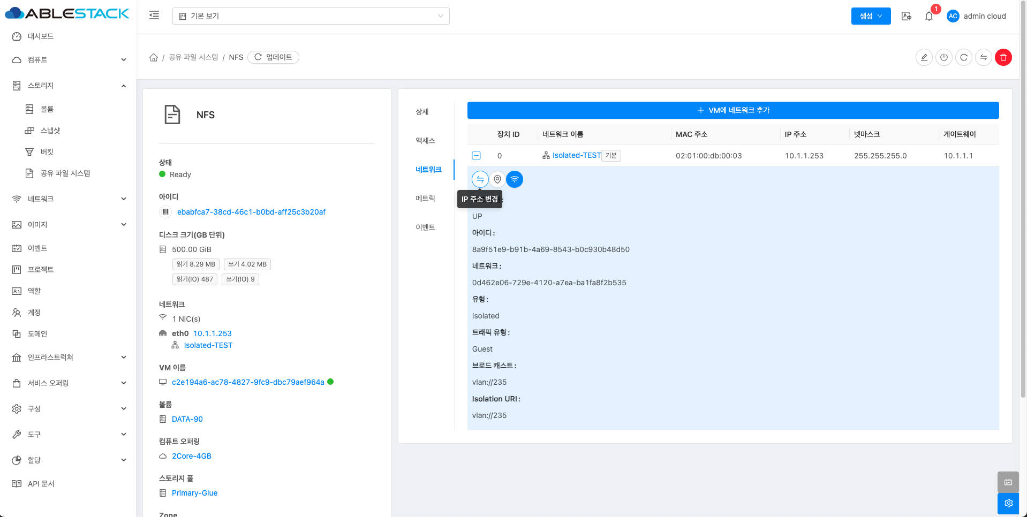
Task: Click the IP address change icon
Action: (480, 179)
